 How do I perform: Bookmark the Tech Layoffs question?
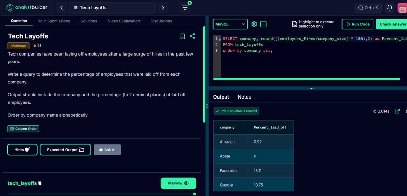tap(183, 36)
